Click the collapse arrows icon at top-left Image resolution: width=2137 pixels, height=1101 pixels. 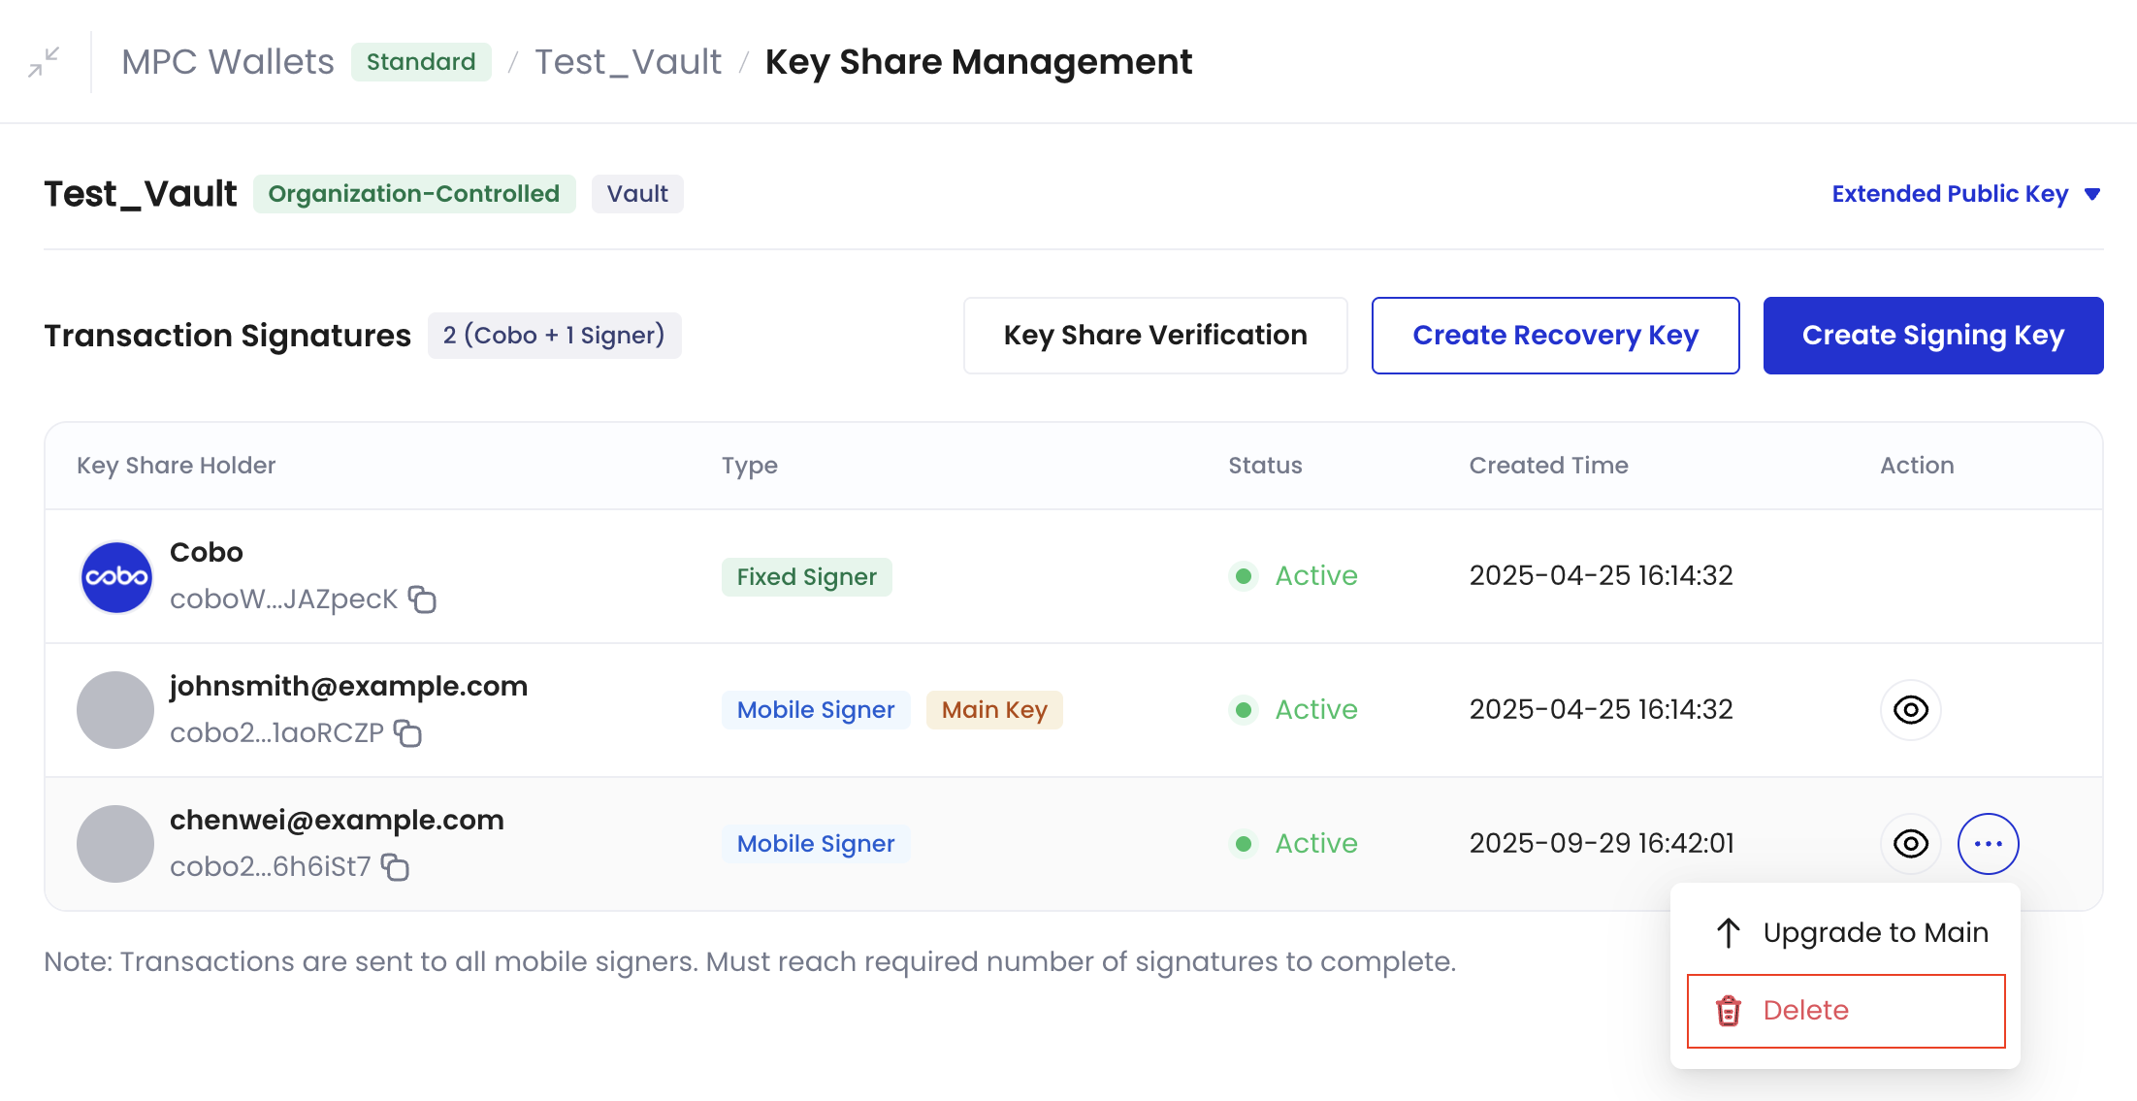point(44,62)
